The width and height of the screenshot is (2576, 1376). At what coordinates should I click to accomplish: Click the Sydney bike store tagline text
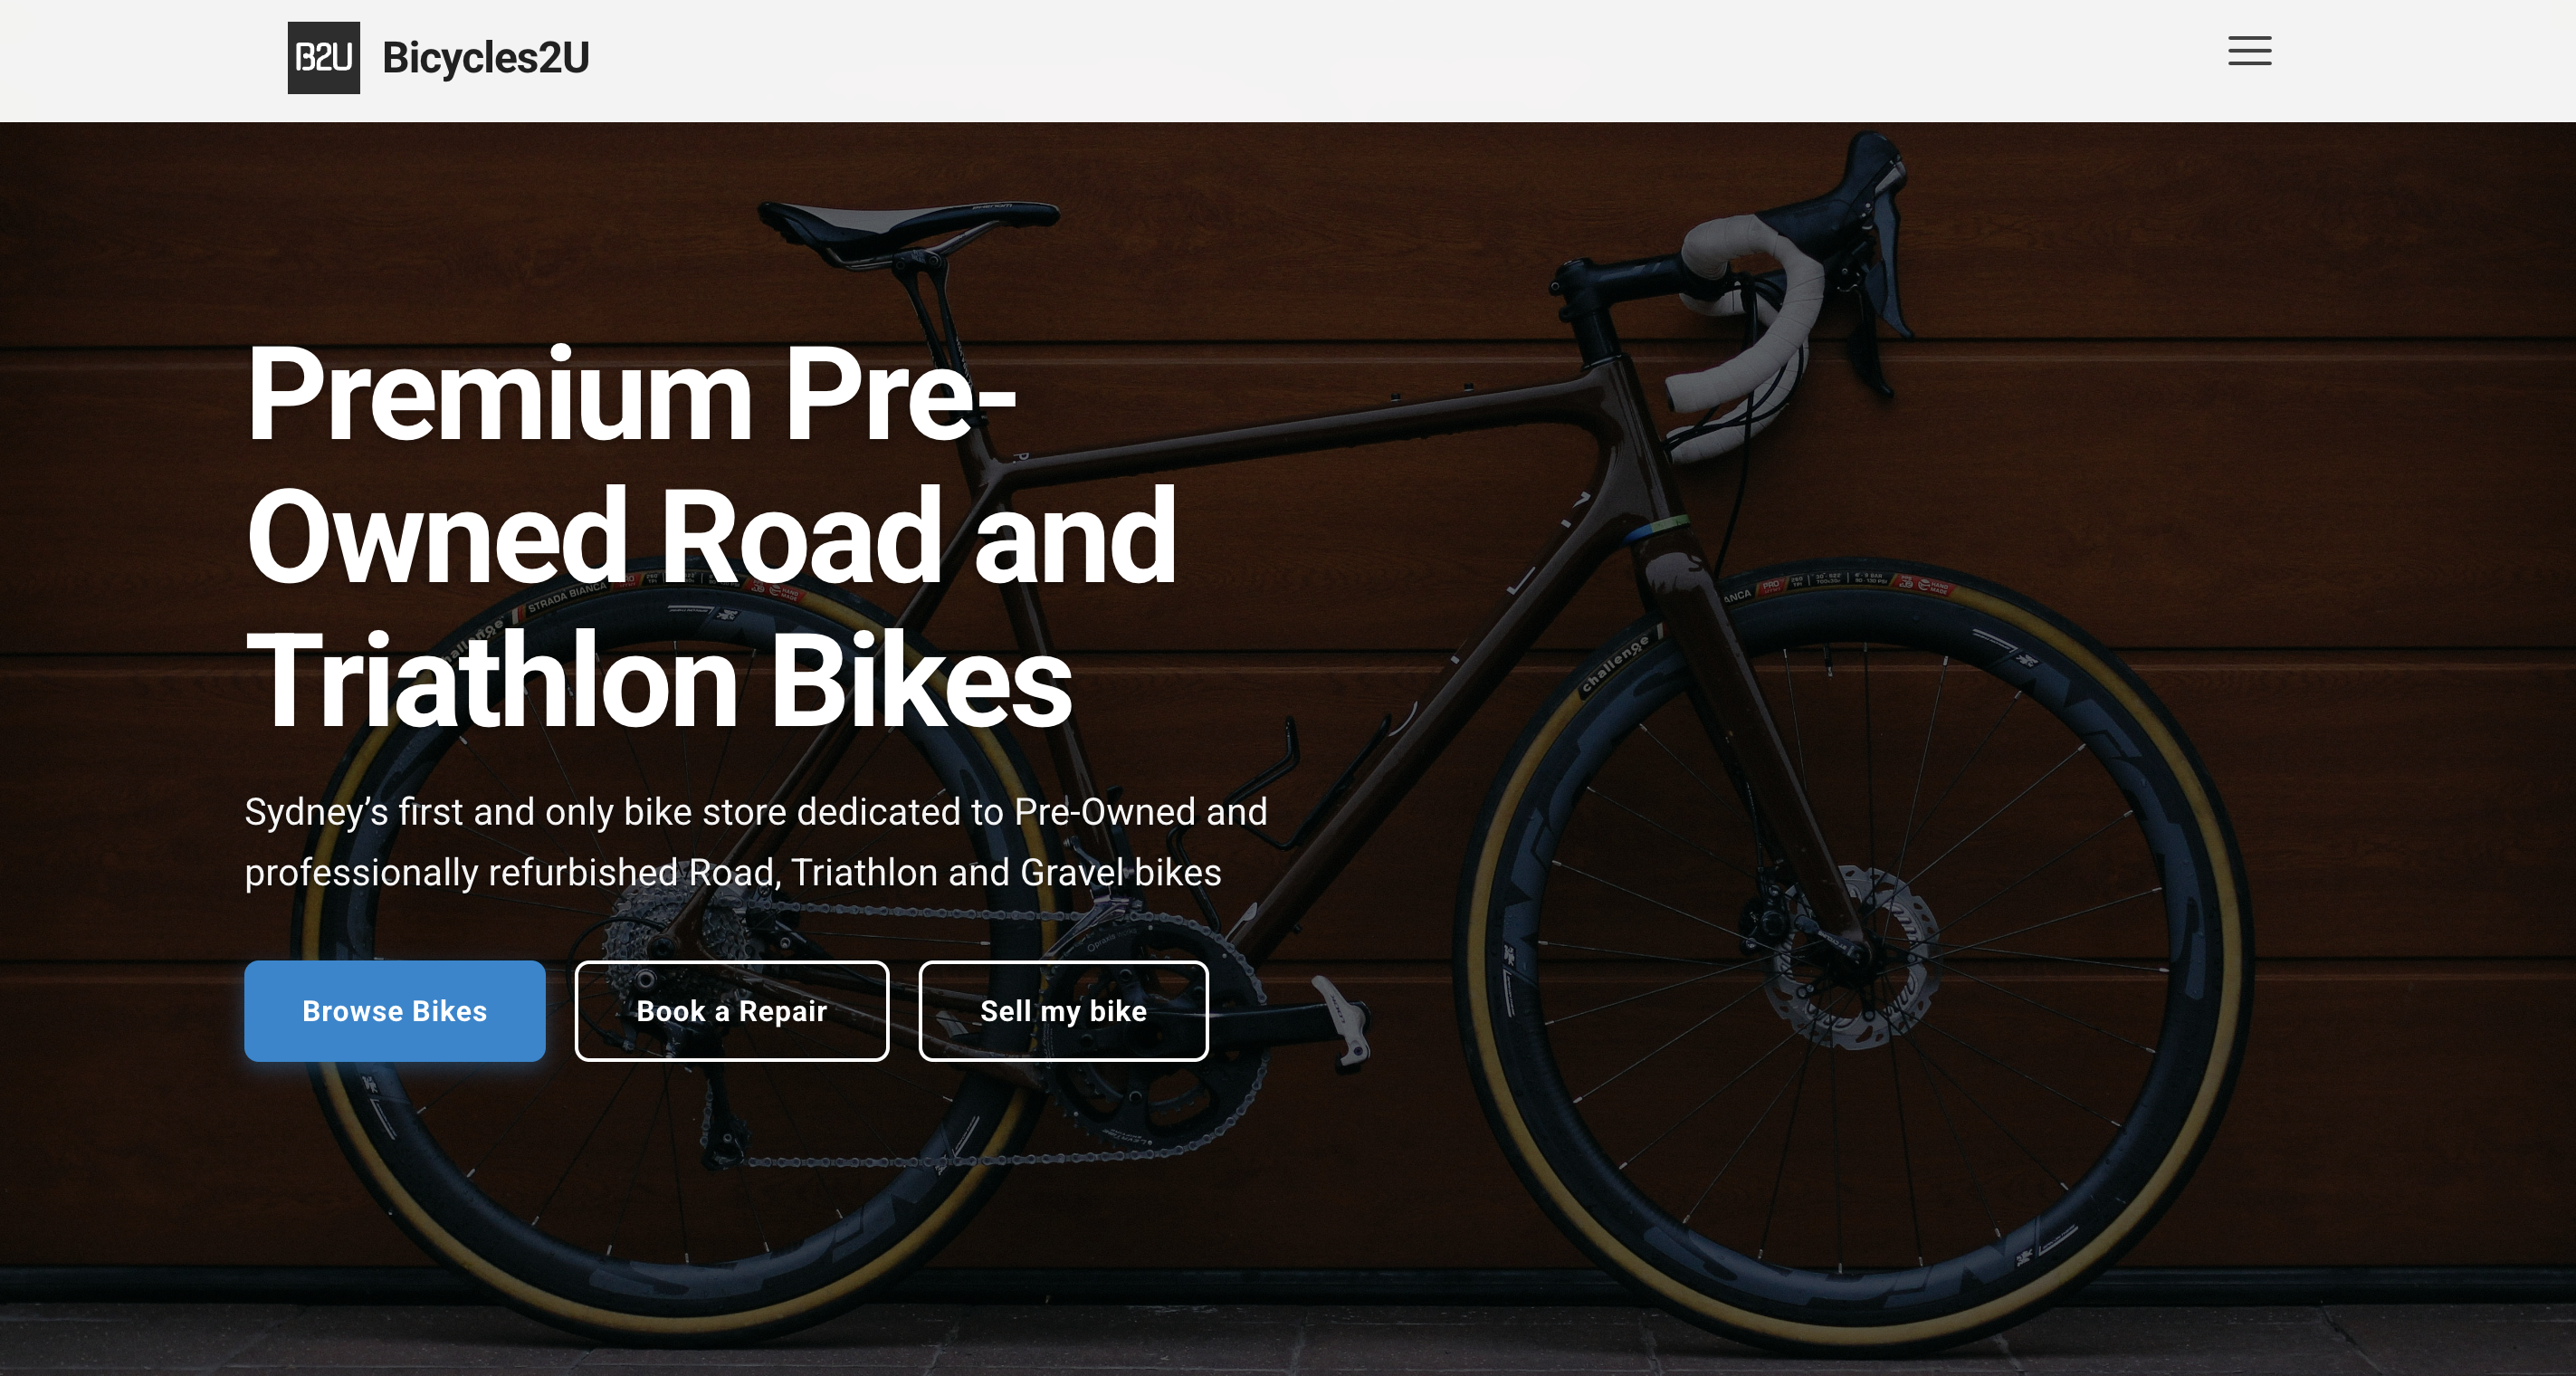(755, 843)
